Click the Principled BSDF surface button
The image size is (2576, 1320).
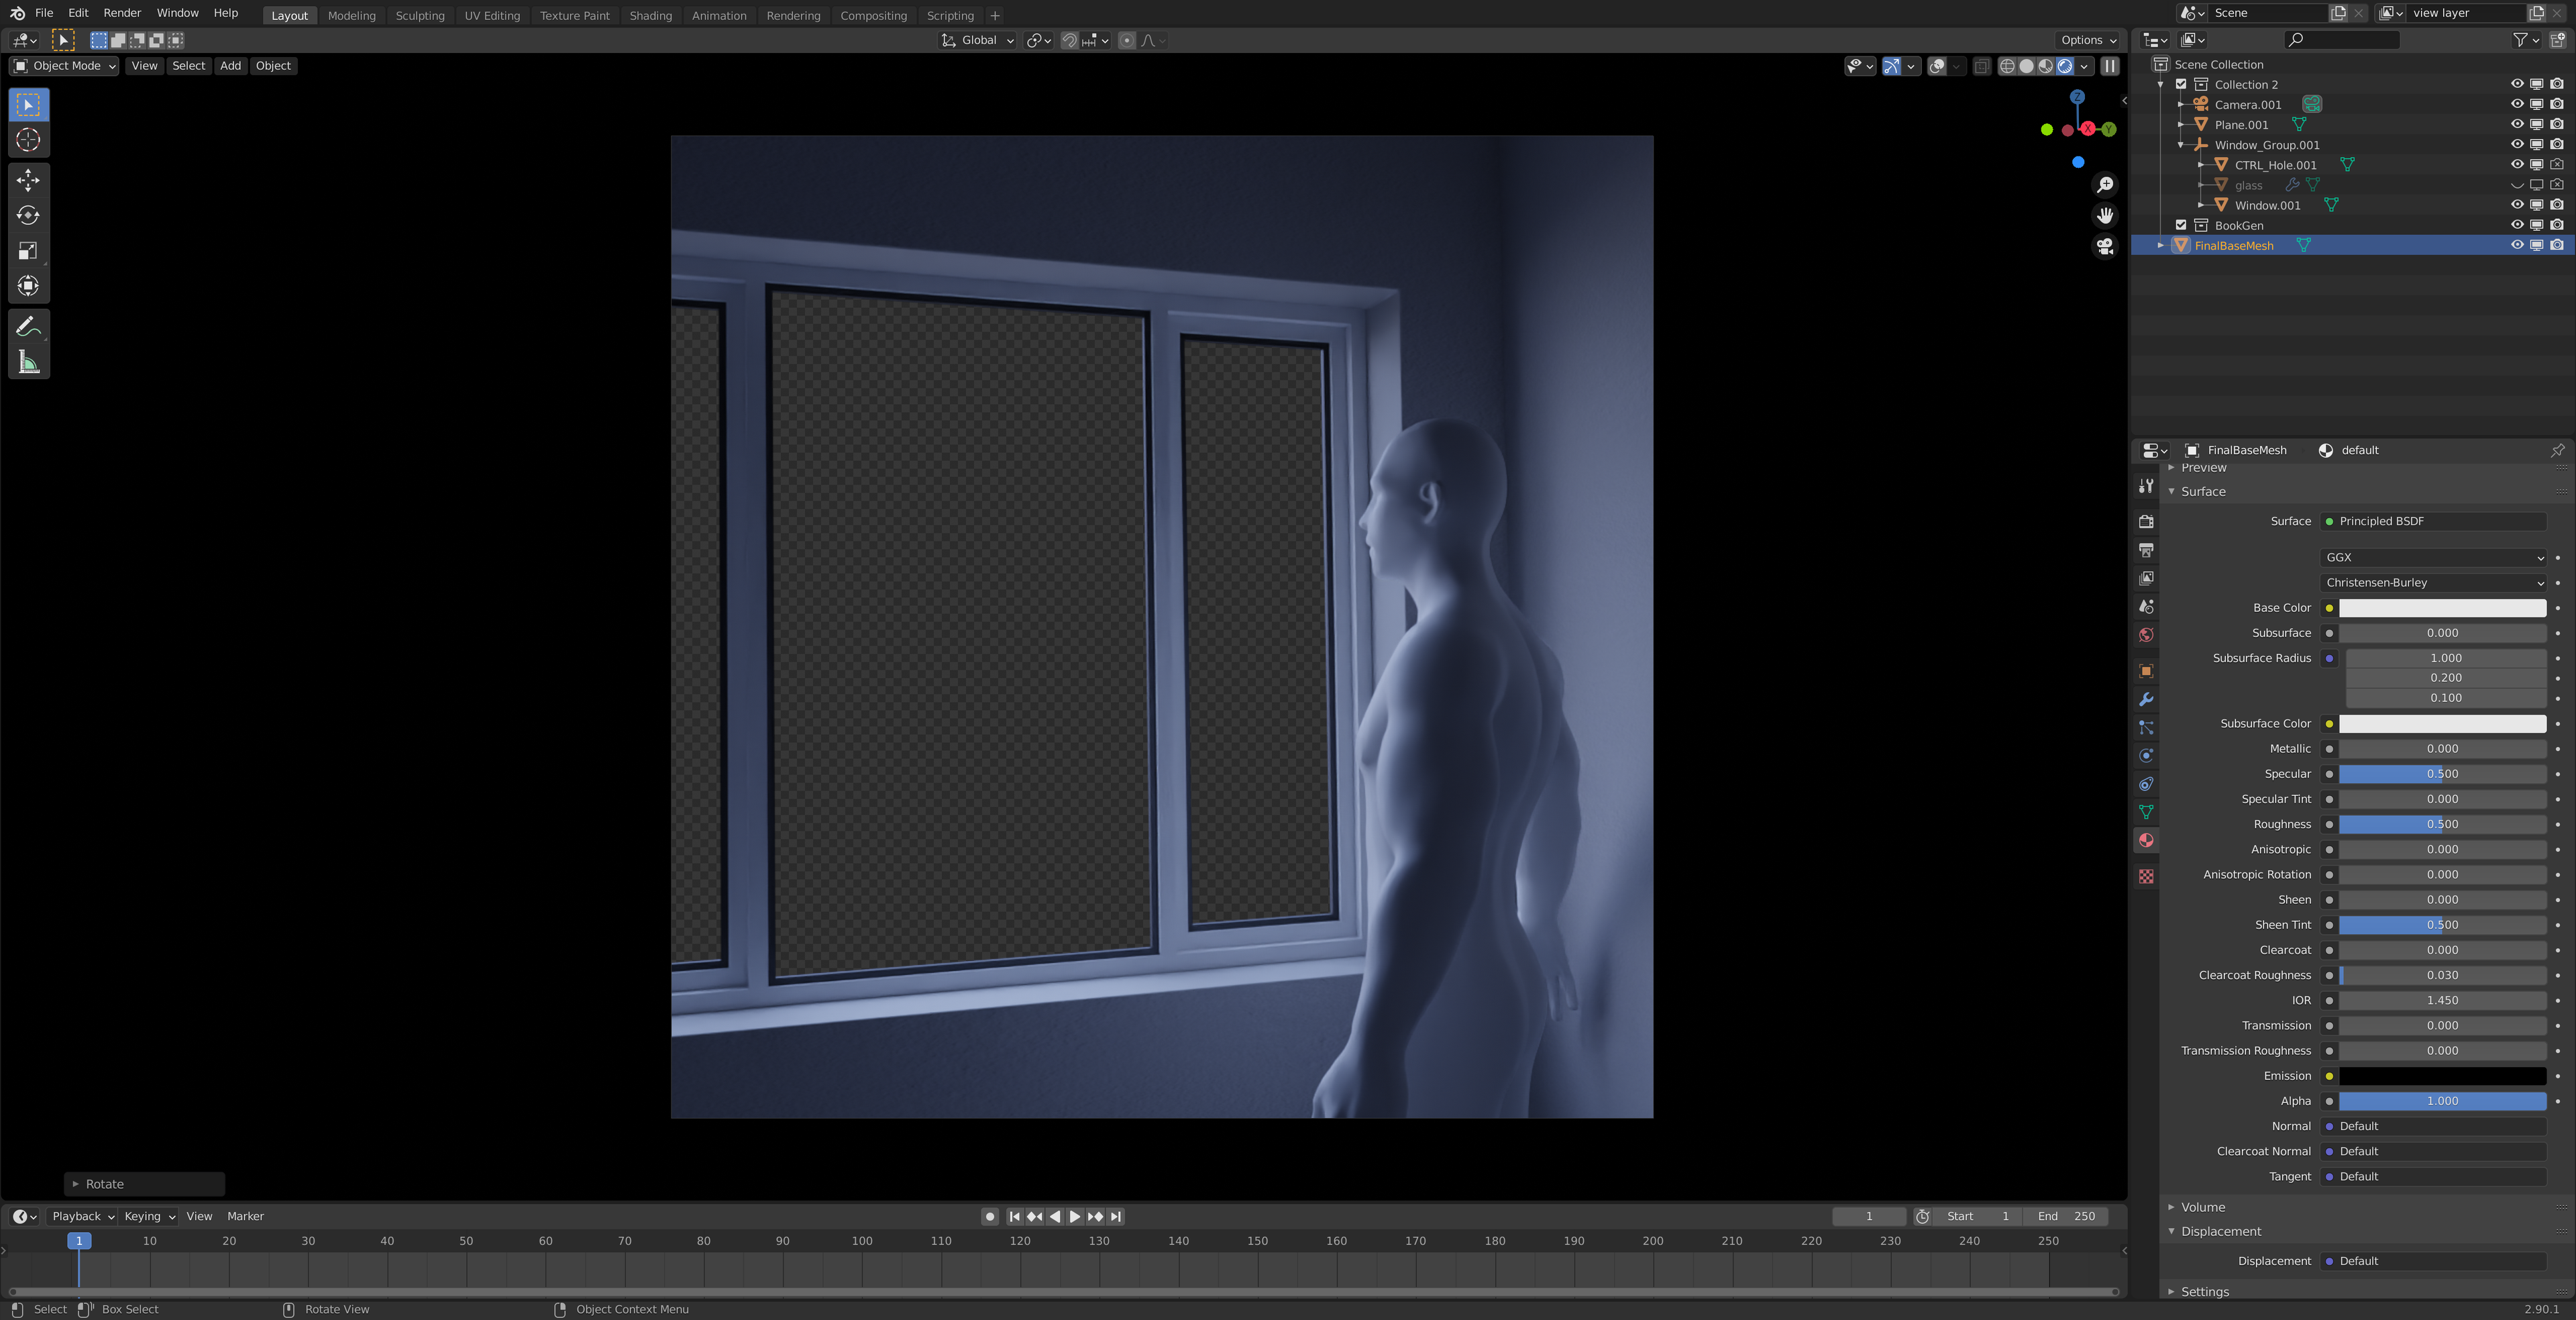(x=2433, y=521)
